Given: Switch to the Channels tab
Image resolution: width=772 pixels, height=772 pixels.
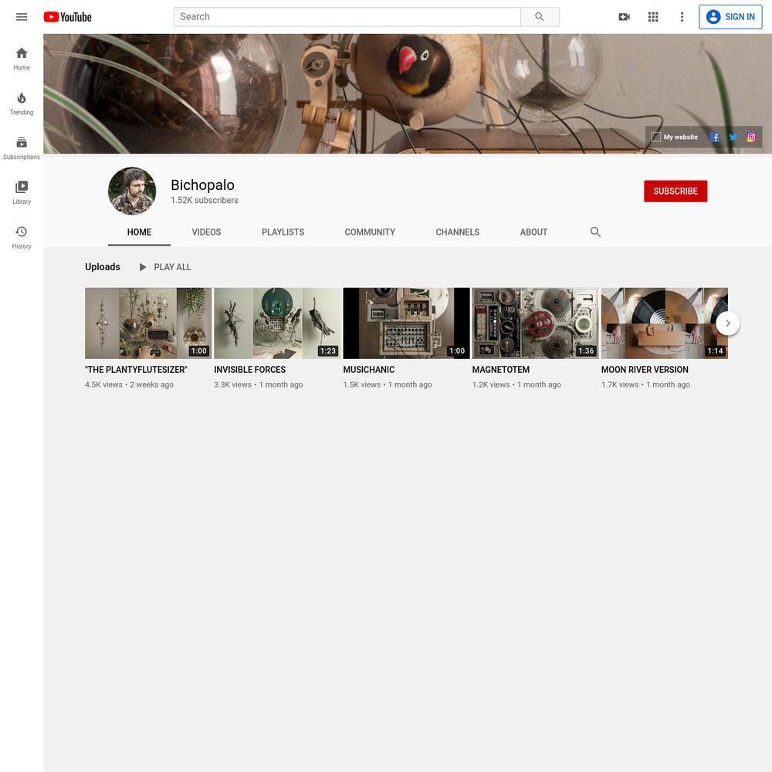Looking at the screenshot, I should click(x=457, y=232).
